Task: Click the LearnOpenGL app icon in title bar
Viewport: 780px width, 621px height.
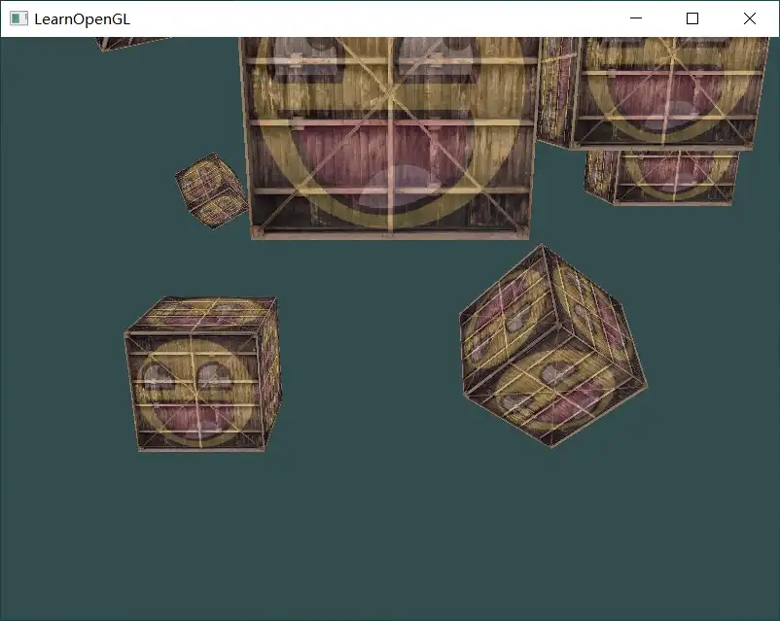Action: pyautogui.click(x=18, y=18)
